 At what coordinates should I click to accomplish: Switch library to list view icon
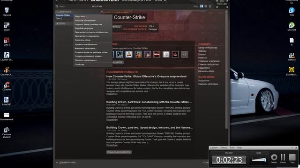click(206, 6)
